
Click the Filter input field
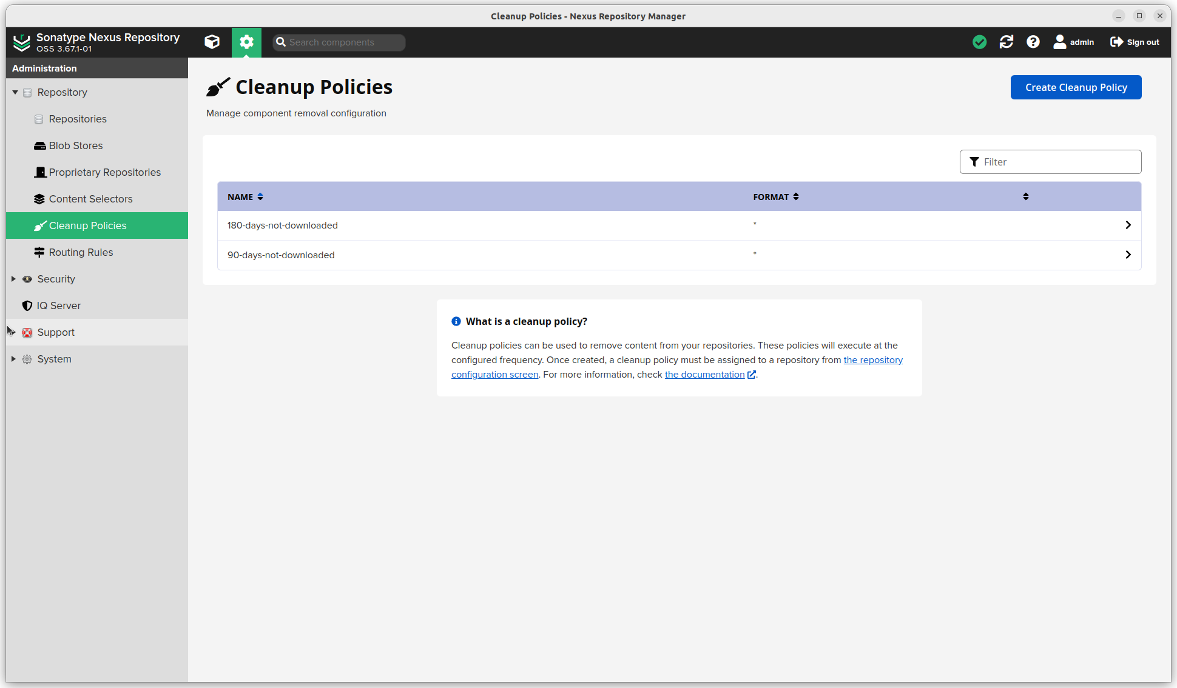pyautogui.click(x=1050, y=162)
